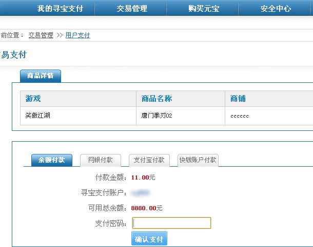Viewport: 313px width, 247px height.
Task: Select the 唐门拳刃02 product name cell
Action: 156,116
